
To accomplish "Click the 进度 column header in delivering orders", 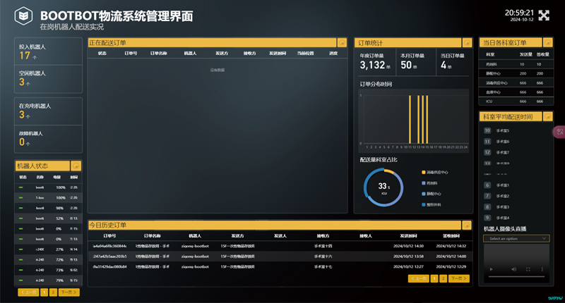I will pyautogui.click(x=333, y=53).
